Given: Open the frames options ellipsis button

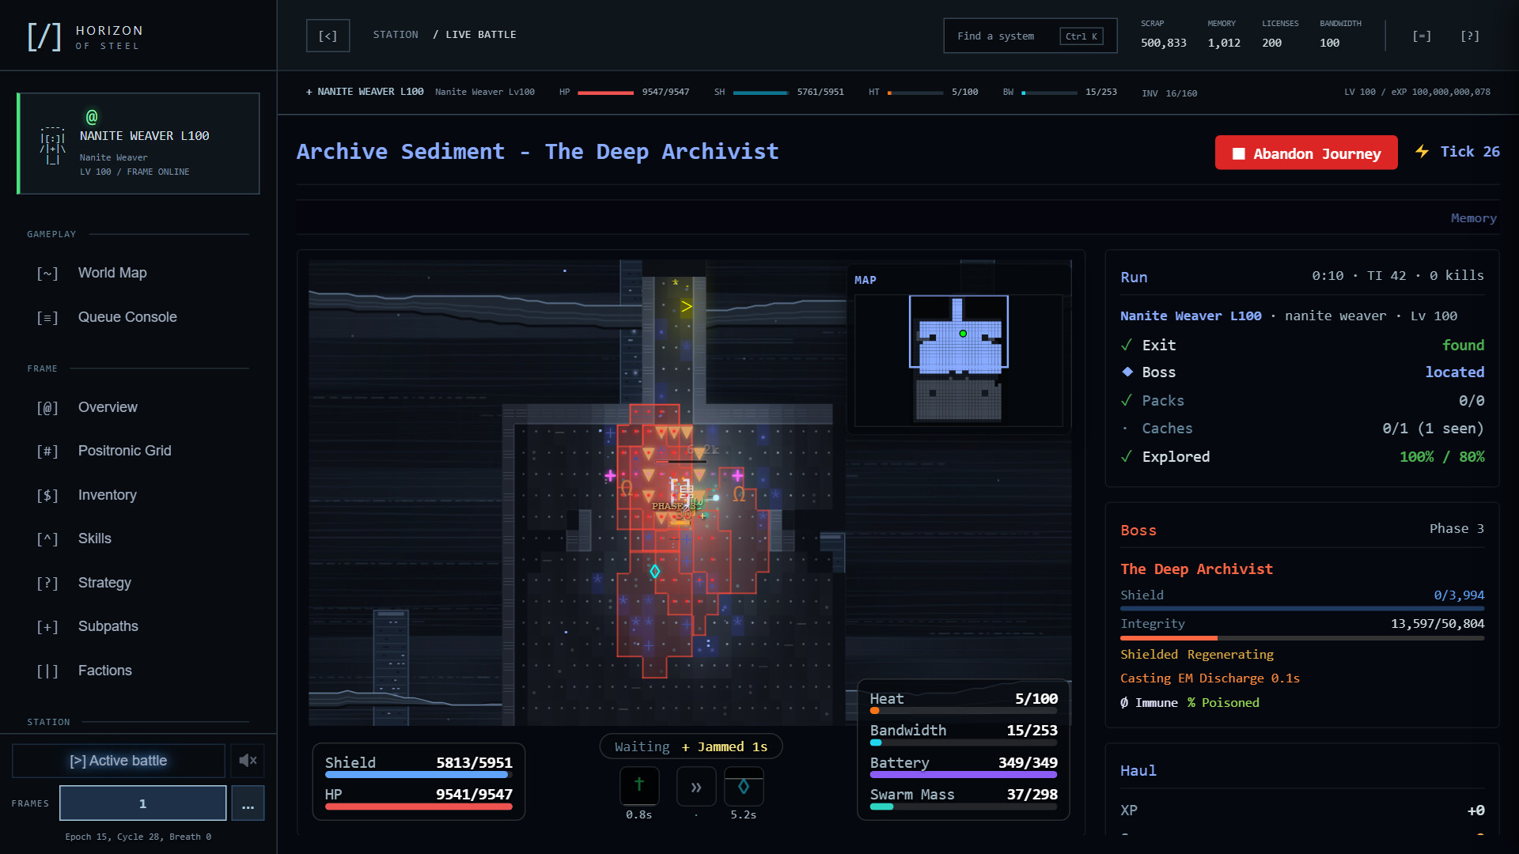Looking at the screenshot, I should 248,803.
